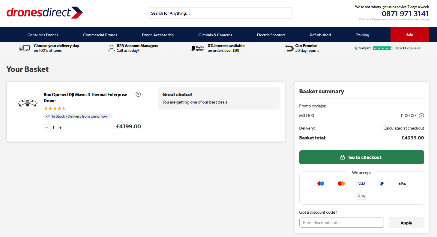This screenshot has width=437, height=237.
Task: Click the 50 day returns arrow icon
Action: coord(289,48)
